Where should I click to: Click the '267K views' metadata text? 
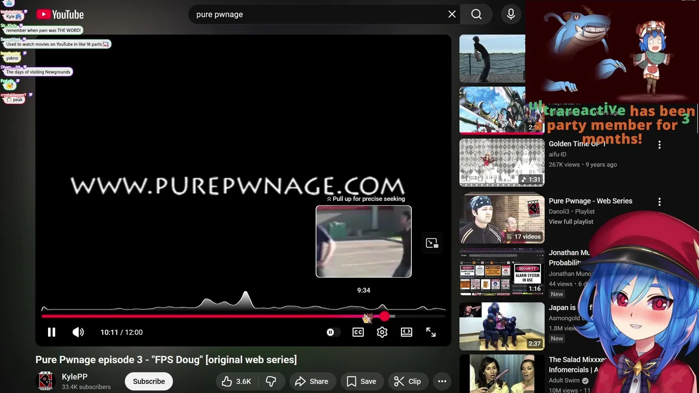[x=565, y=164]
